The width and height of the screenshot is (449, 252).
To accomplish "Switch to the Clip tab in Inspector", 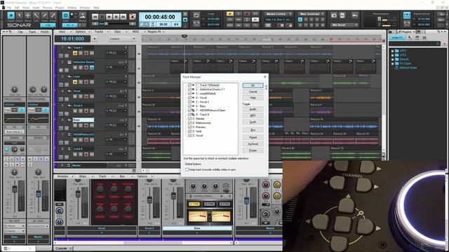I will coord(20,31).
